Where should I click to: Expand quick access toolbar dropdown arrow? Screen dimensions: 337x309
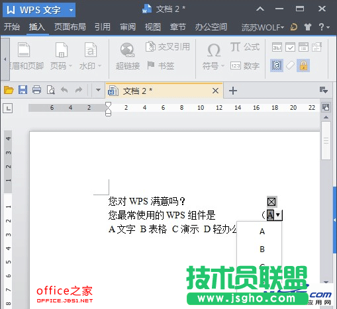tap(98, 90)
